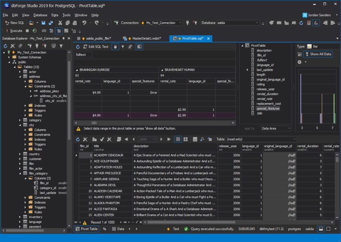Screen dimensions: 341x242
Task: Click the Database Explorer filter funnel icon
Action: [61, 46]
